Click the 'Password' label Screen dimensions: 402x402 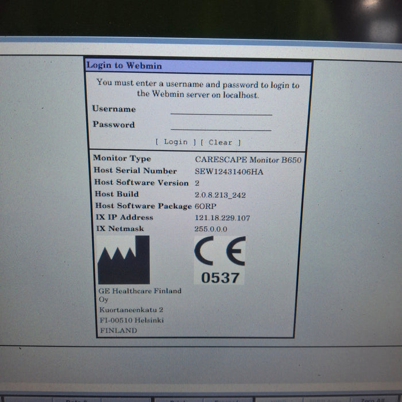pyautogui.click(x=114, y=125)
